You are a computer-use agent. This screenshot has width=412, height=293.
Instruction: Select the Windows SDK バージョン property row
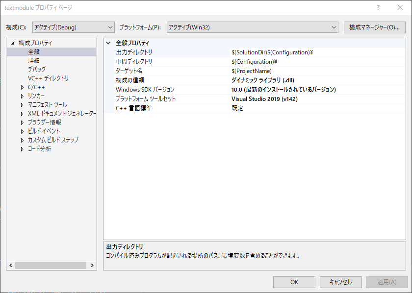pos(259,90)
